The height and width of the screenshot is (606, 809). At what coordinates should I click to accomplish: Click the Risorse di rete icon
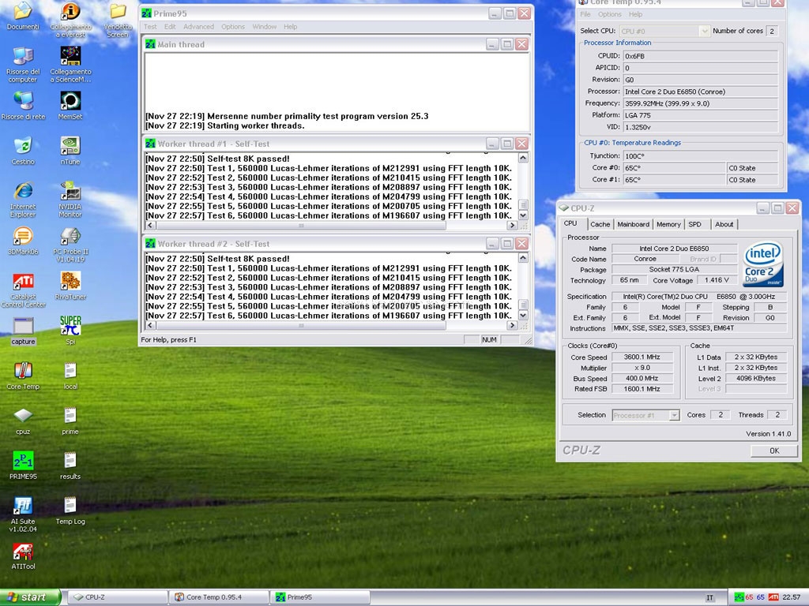click(23, 106)
